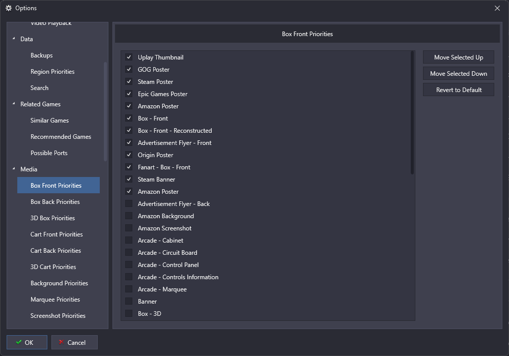Uncheck the GOG Poster checkbox

[129, 69]
